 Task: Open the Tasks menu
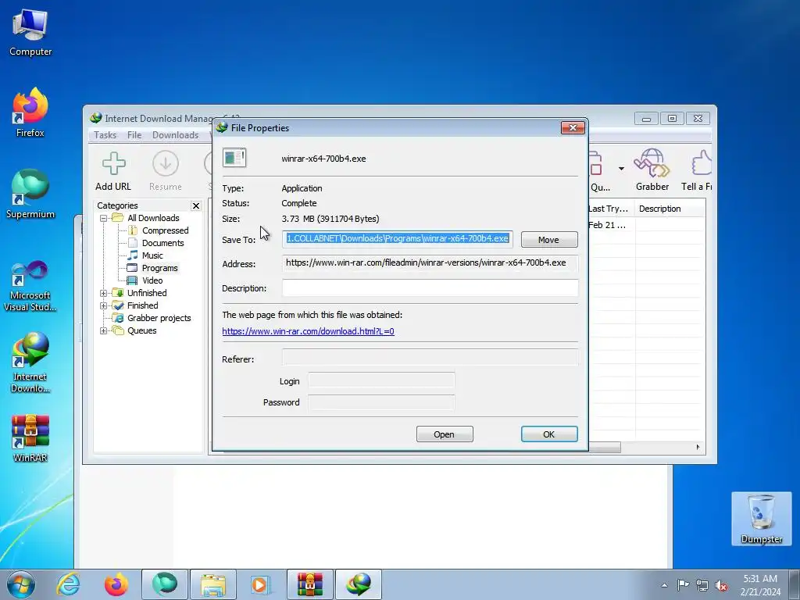point(105,135)
